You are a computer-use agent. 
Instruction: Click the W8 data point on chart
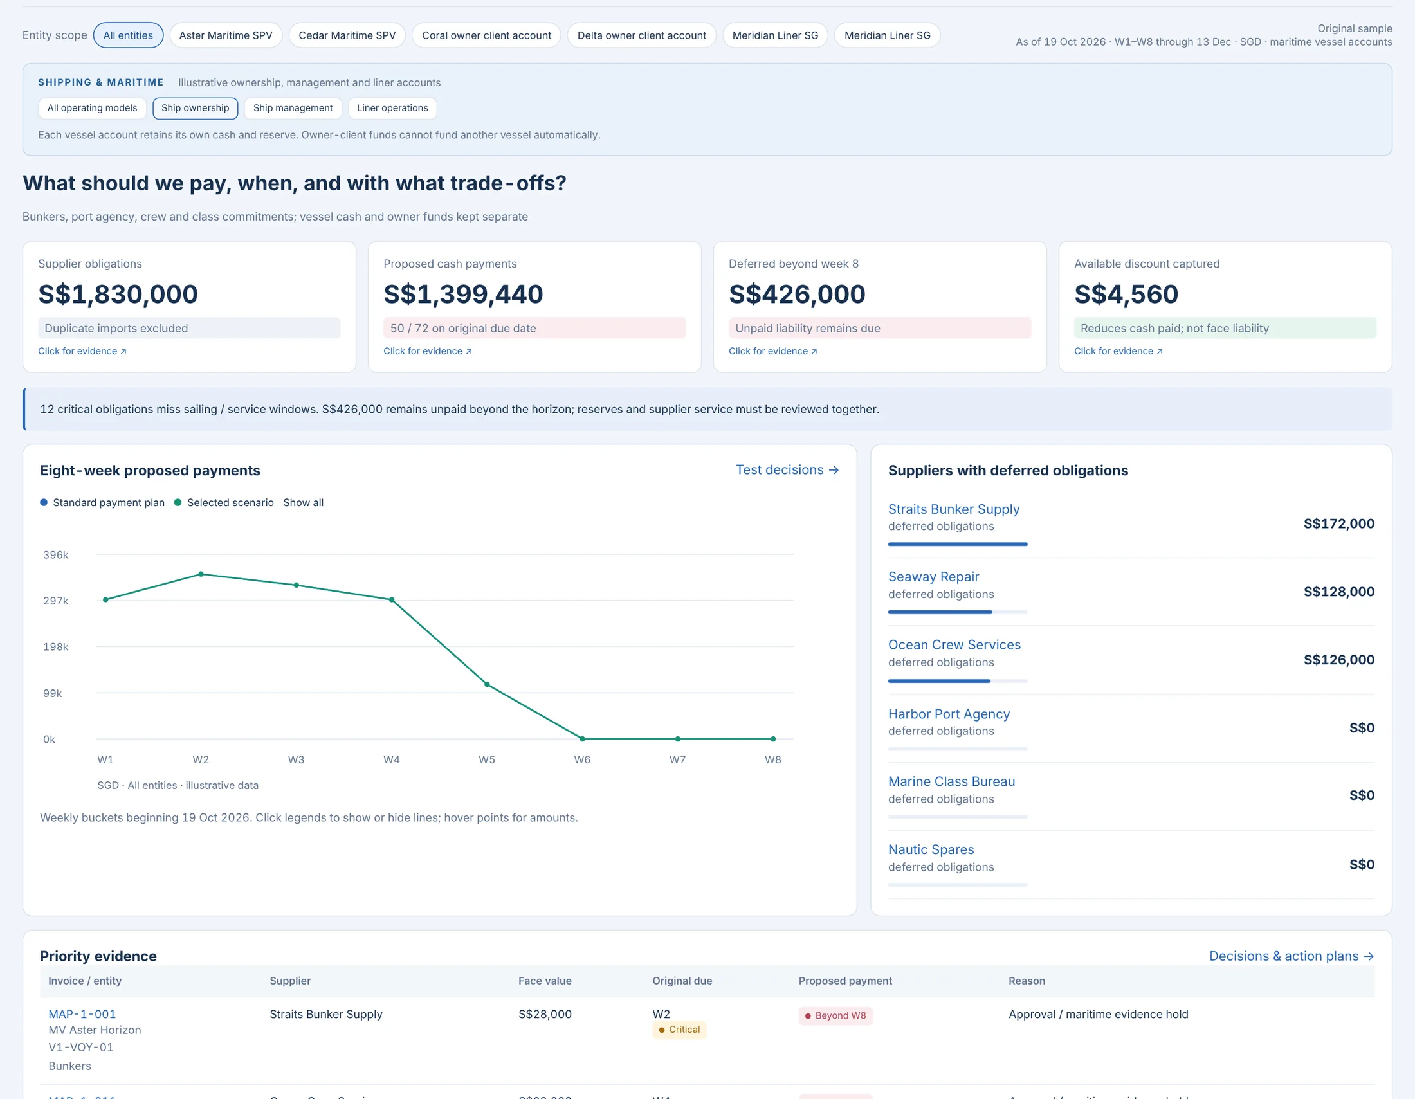(x=773, y=739)
